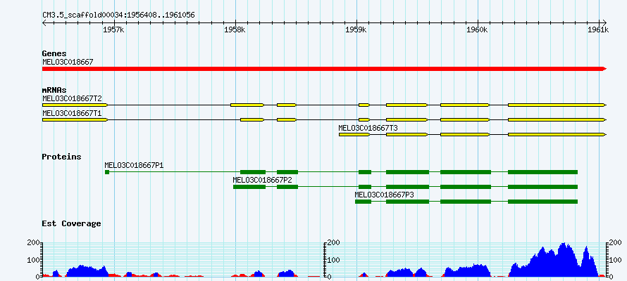Click the 1960k ruler tick label
Viewport: 627px width, 281px height.
pyautogui.click(x=478, y=30)
